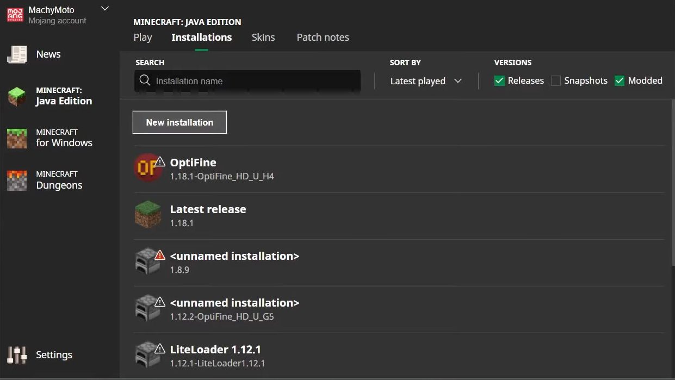
Task: Select Minecraft Dungeons icon in sidebar
Action: click(x=17, y=180)
